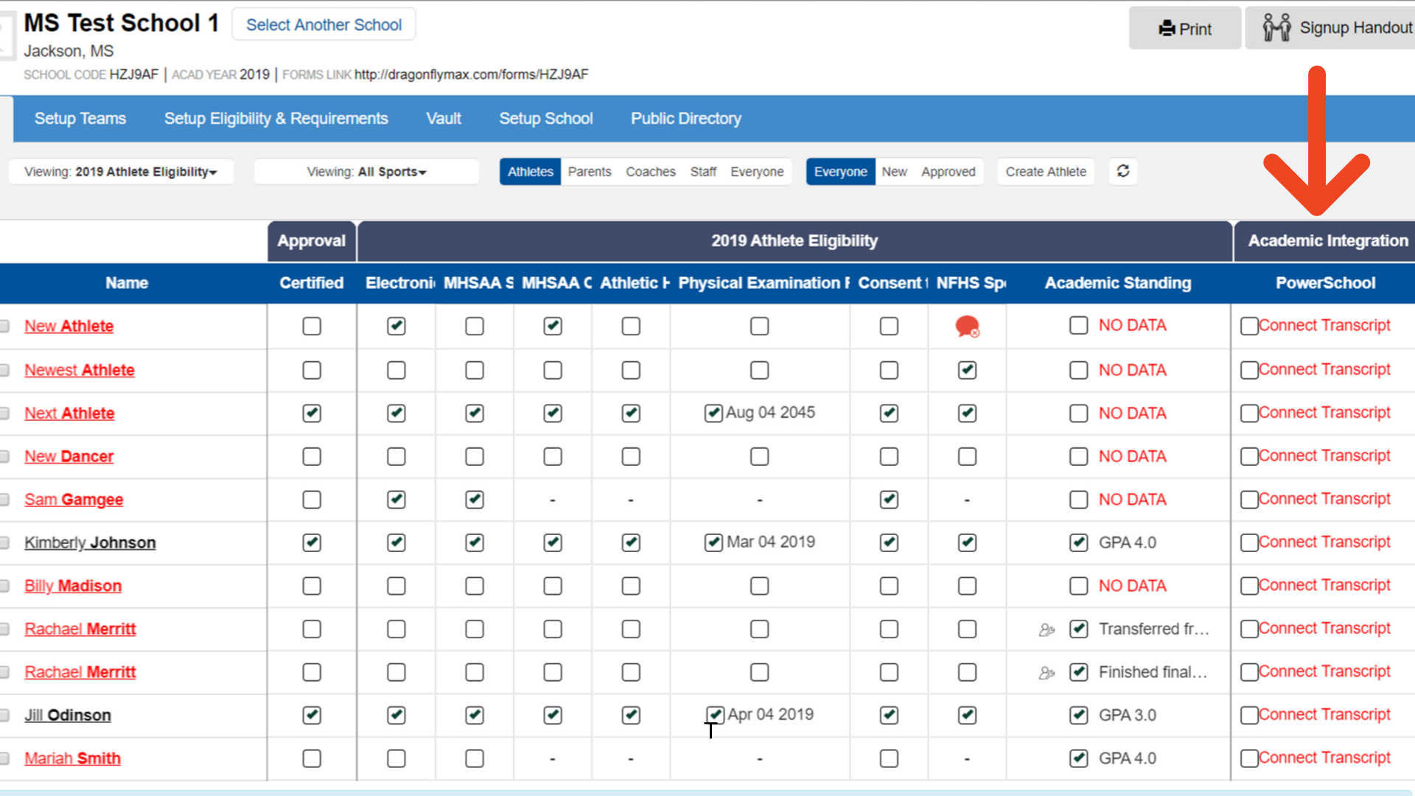Click transfer icon beside Transferred fr… status
This screenshot has width=1415, height=796.
[1047, 629]
